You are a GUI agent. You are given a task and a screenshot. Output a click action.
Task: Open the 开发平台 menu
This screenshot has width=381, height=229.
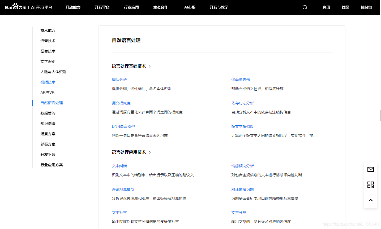pyautogui.click(x=102, y=7)
